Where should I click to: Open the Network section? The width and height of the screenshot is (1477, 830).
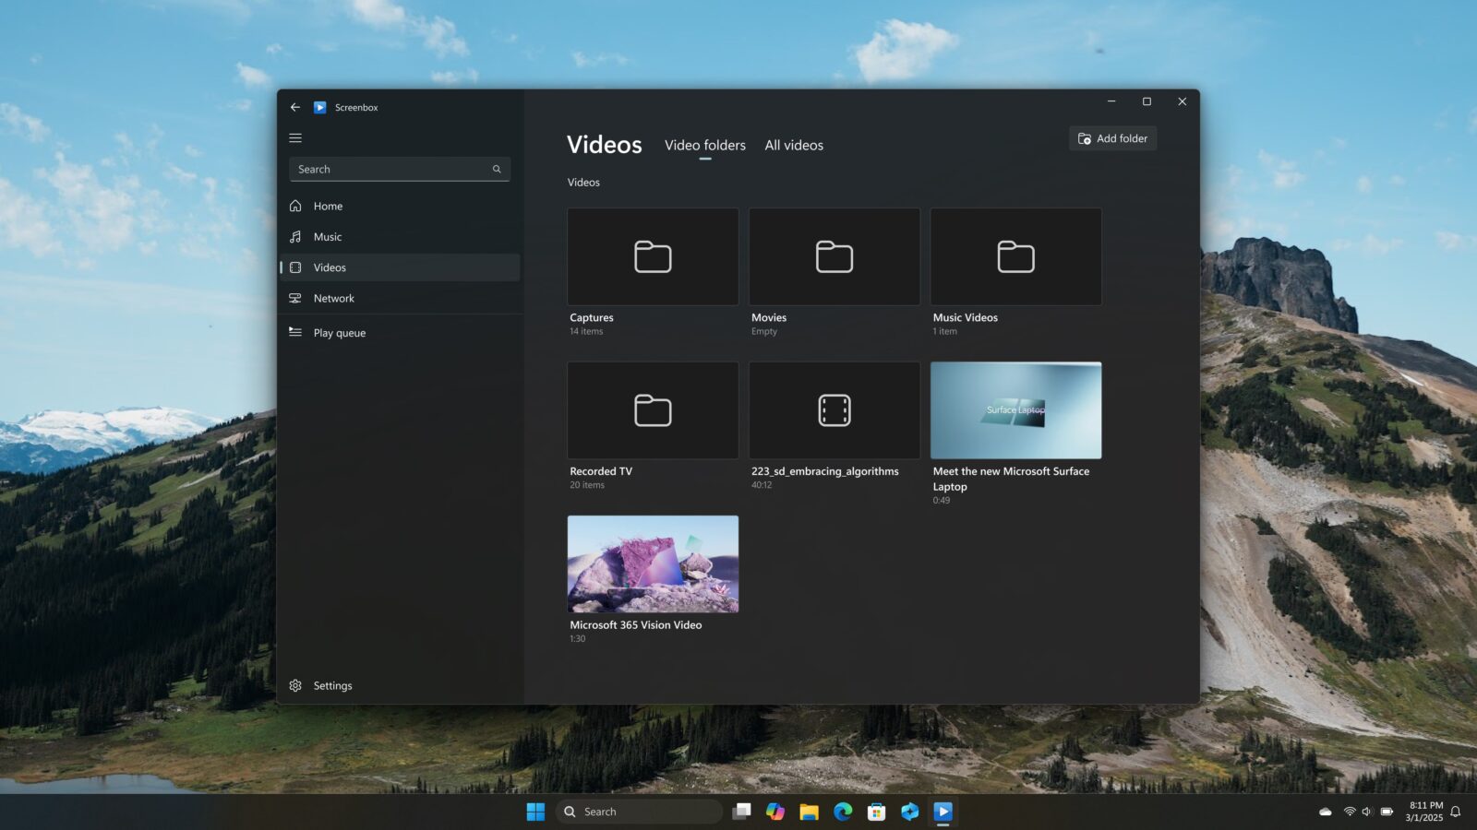[333, 299]
